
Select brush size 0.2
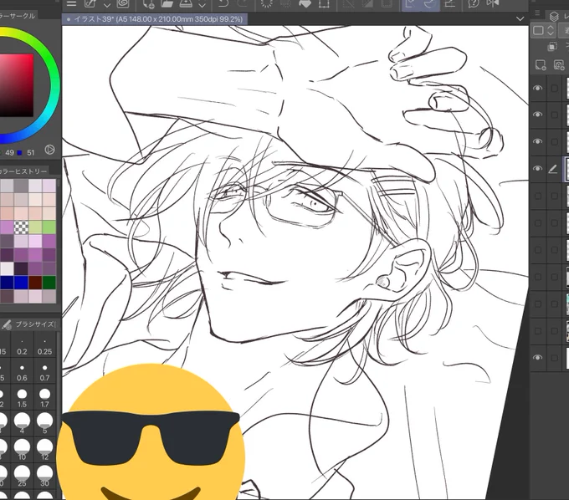tap(22, 346)
